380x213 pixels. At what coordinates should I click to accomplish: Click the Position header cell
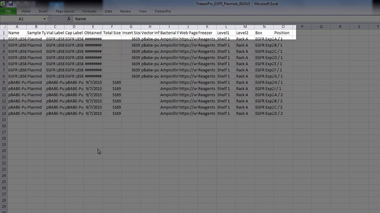point(283,33)
